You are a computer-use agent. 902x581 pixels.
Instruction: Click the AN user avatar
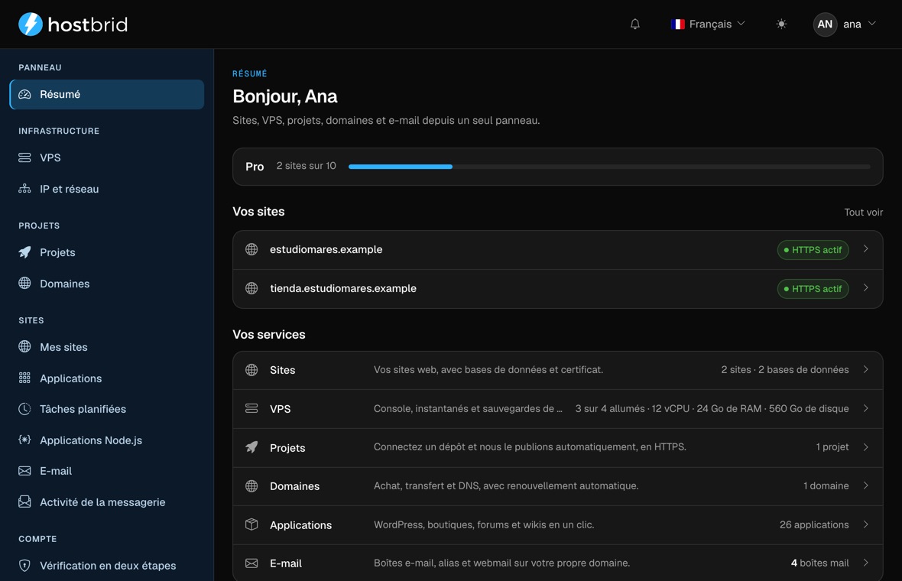tap(825, 24)
